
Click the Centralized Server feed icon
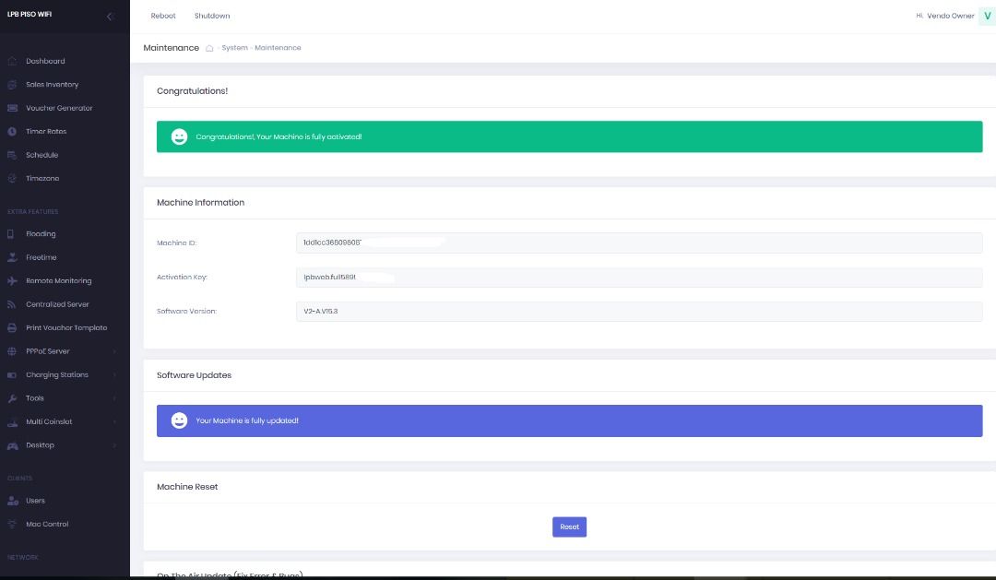12,304
